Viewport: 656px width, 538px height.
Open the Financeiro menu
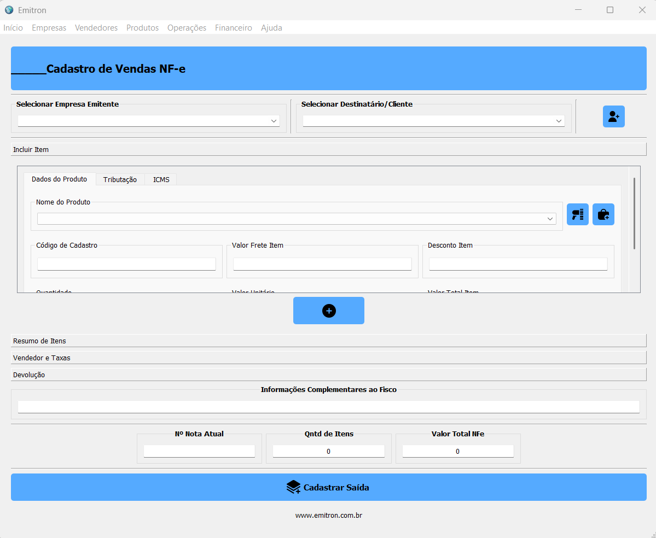[x=233, y=27]
